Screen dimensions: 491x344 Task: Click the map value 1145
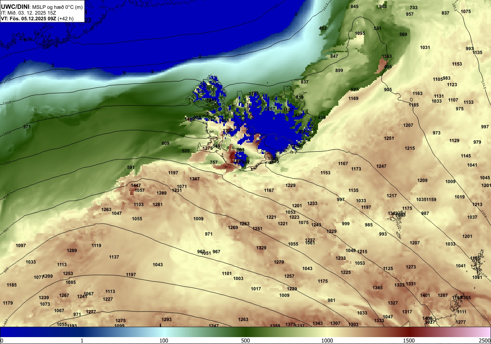[466, 156]
